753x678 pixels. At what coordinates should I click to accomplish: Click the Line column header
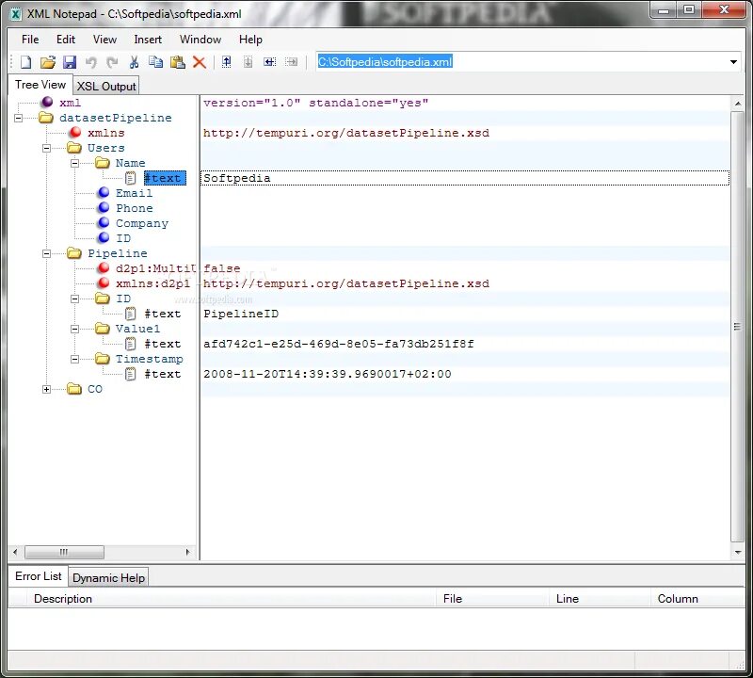(x=600, y=599)
